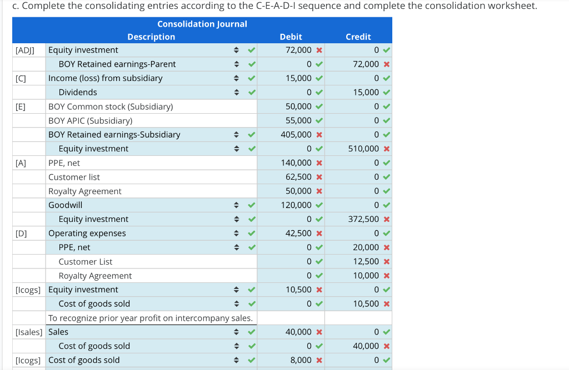Click the Royalty Agreement description in entry [D]
Viewport: 569px width, 370px height.
coord(96,276)
